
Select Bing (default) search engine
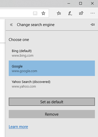52,53
